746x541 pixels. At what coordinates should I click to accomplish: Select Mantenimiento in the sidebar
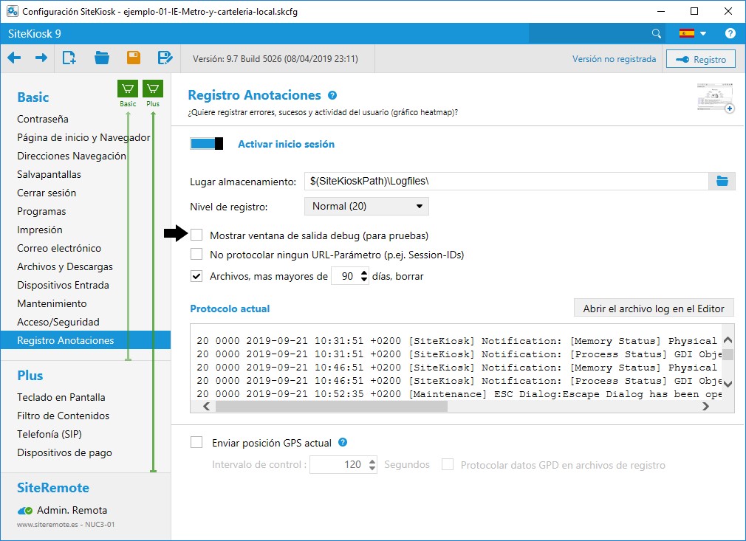[x=52, y=303]
